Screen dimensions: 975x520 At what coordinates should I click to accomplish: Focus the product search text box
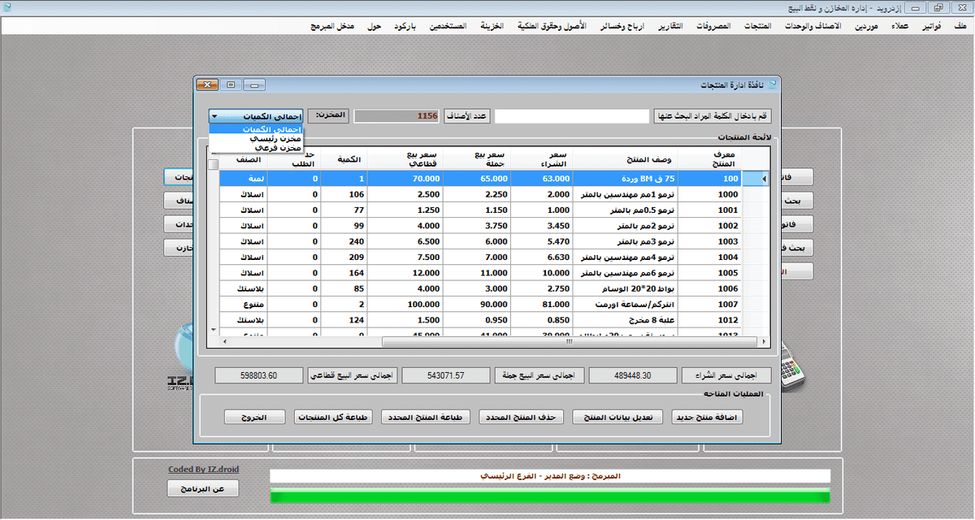572,116
